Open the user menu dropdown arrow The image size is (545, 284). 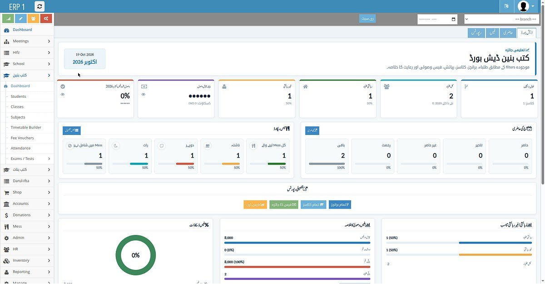(533, 6)
